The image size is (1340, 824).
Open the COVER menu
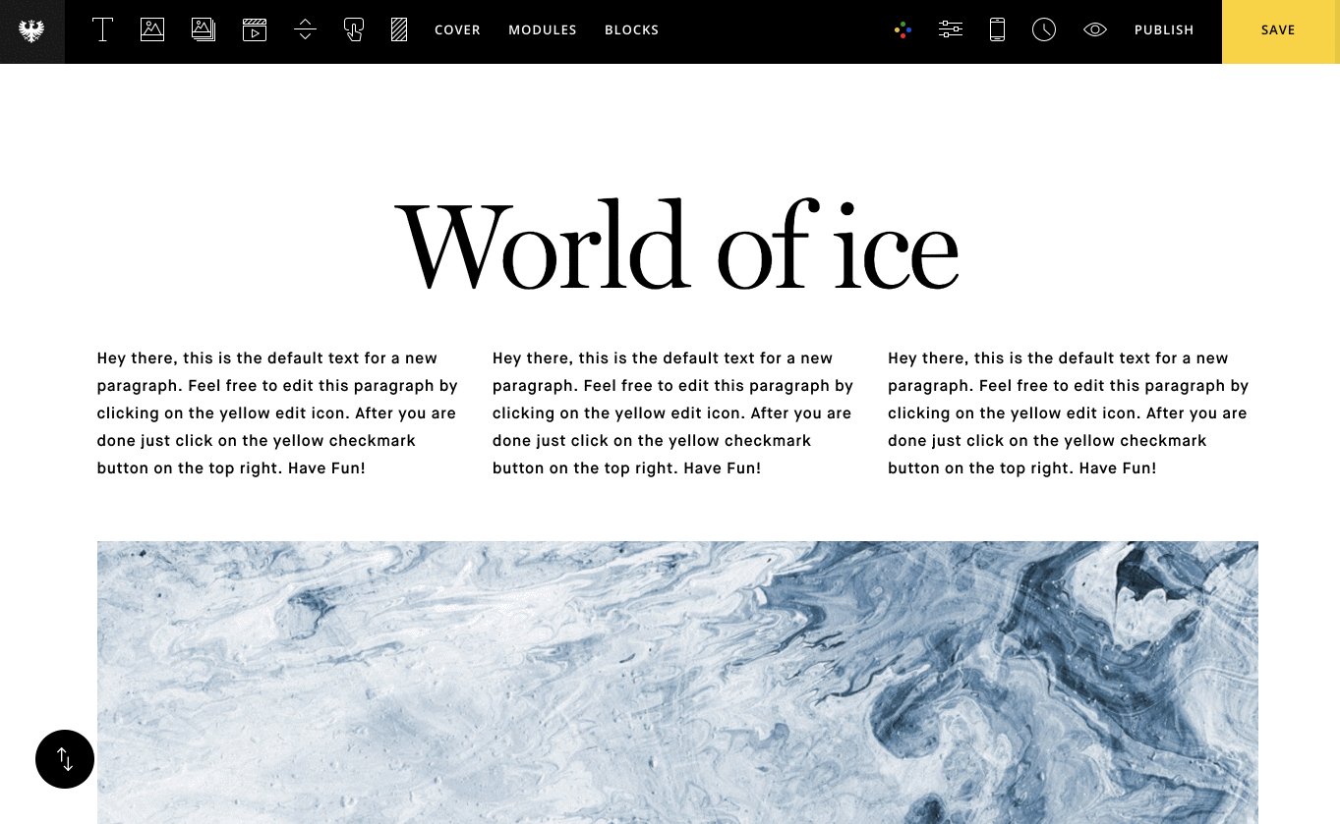point(457,30)
